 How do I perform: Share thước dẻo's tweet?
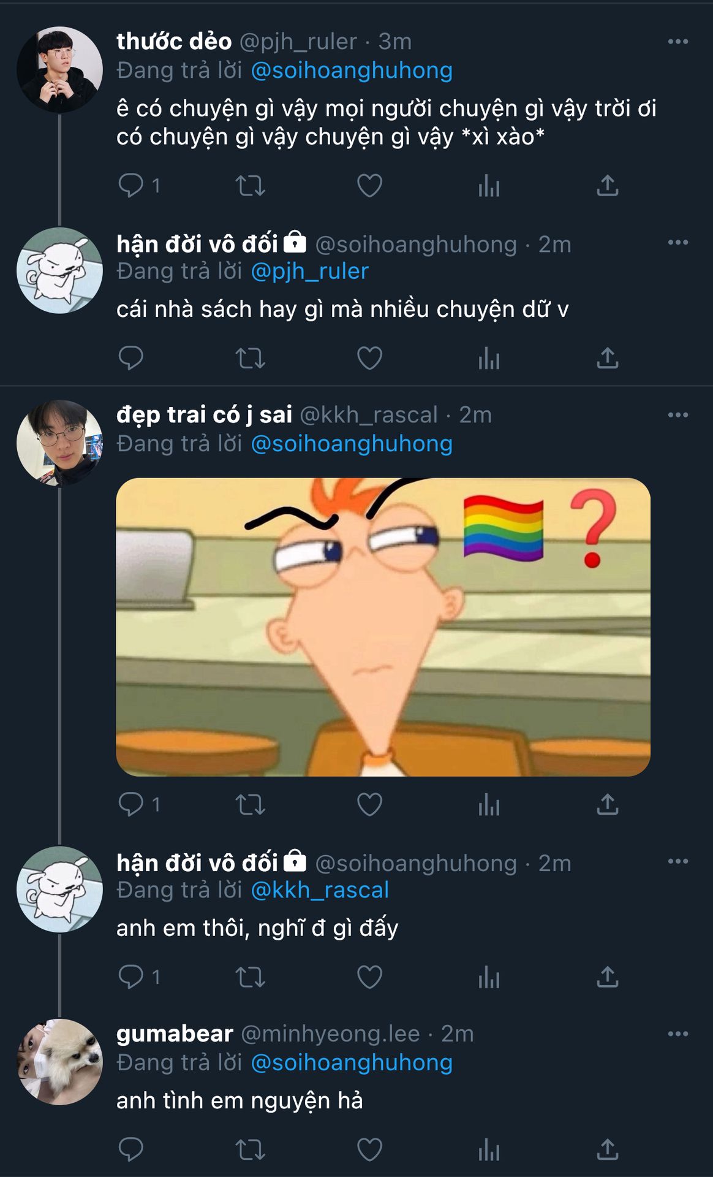pos(607,185)
